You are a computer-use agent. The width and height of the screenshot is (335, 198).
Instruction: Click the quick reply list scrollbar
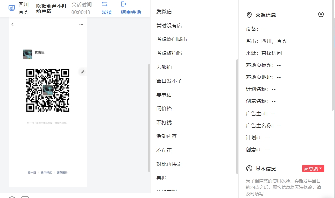pyautogui.click(x=237, y=116)
